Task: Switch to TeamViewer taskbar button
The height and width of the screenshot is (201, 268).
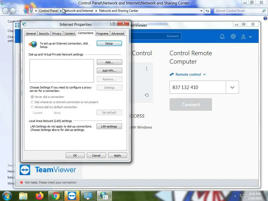Action: pyautogui.click(x=72, y=196)
